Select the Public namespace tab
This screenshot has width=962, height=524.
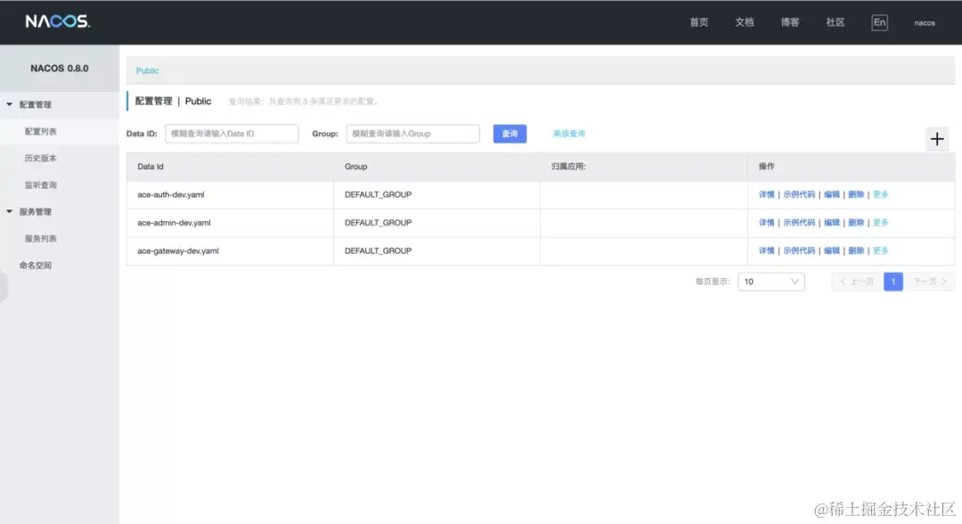[147, 70]
